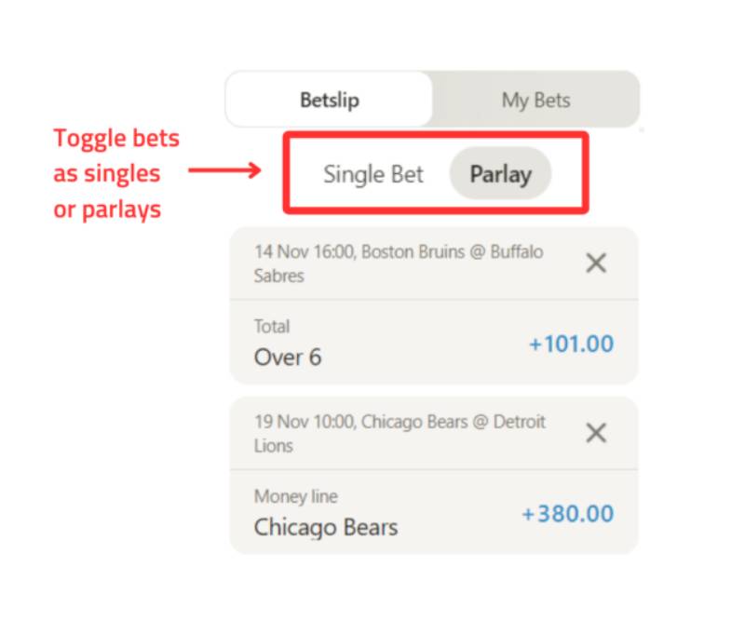Click the red 'Toggle bets' annotation text

tap(116, 139)
